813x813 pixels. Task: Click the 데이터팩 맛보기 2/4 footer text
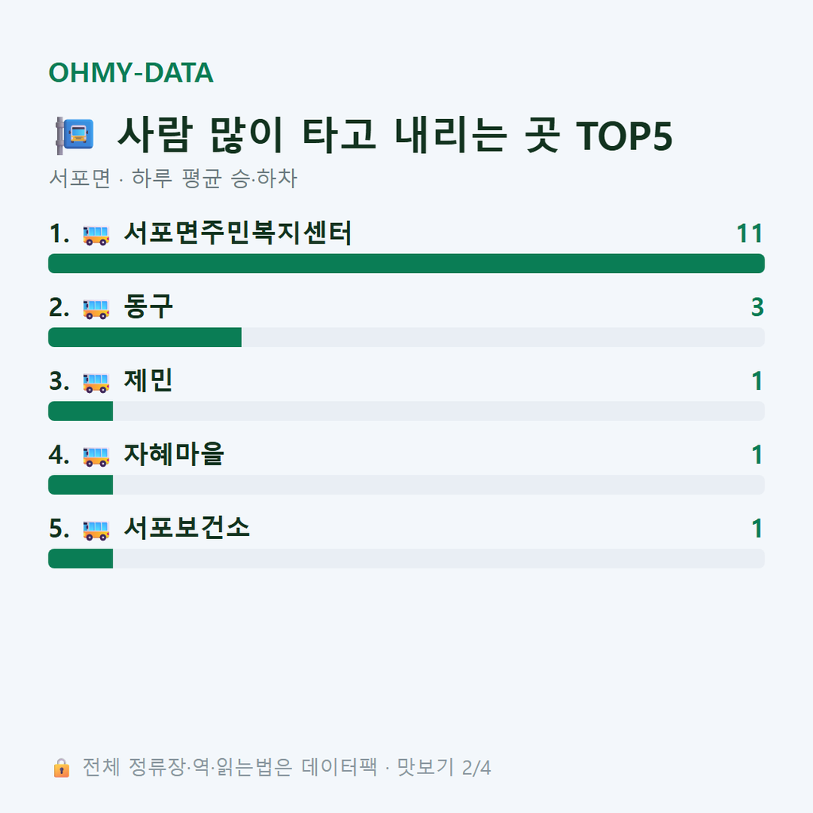(396, 768)
